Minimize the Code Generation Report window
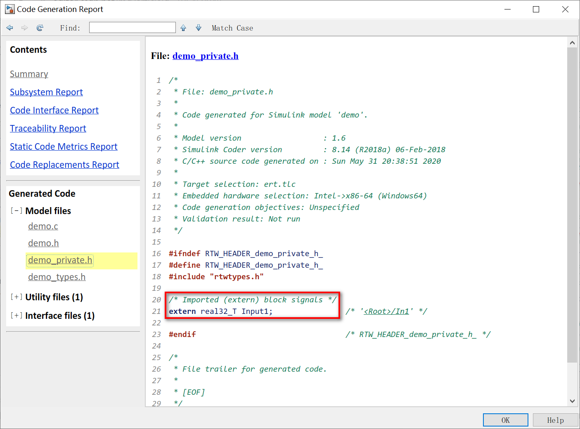The height and width of the screenshot is (429, 580). 507,9
